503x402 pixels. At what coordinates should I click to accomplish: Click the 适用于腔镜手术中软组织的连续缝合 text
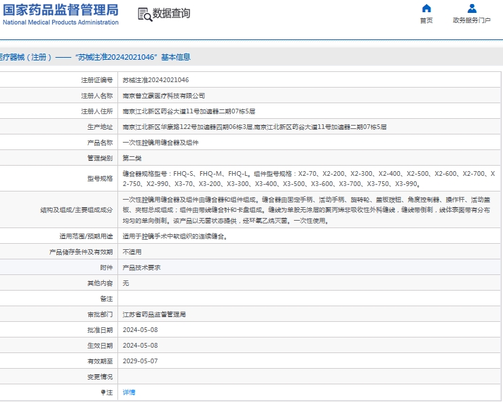pos(175,237)
